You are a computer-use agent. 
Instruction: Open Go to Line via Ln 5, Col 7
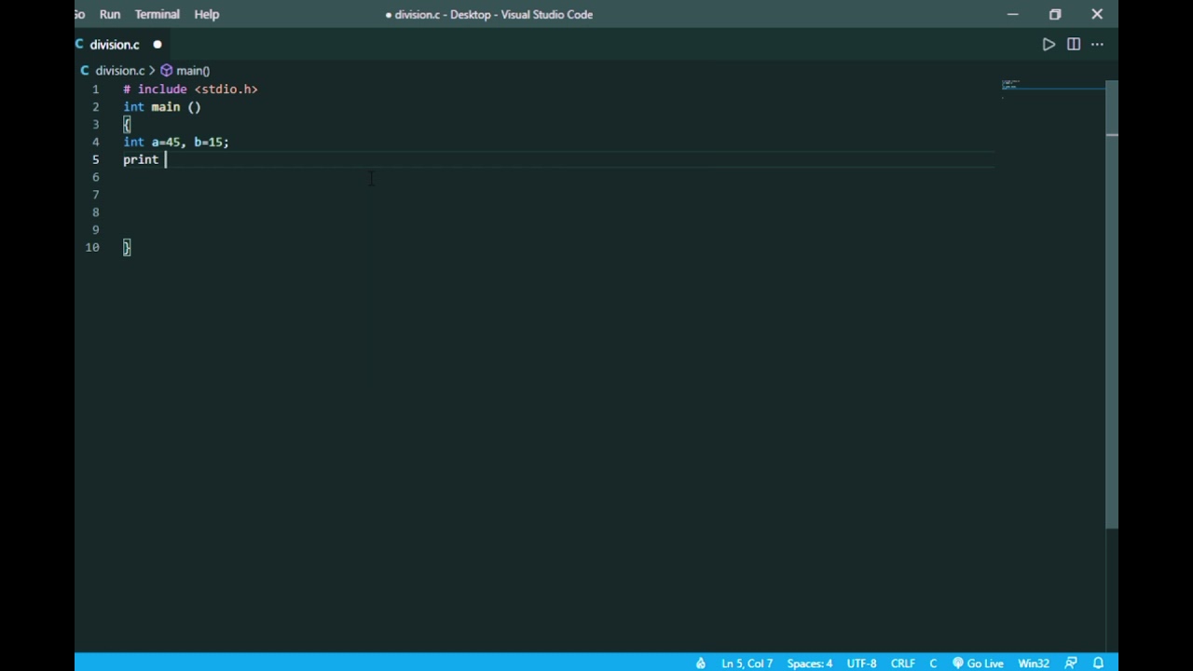747,664
